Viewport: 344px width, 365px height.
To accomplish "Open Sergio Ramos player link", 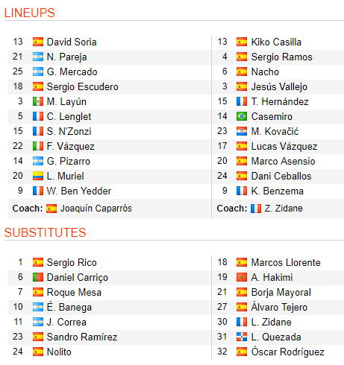I will tap(281, 57).
